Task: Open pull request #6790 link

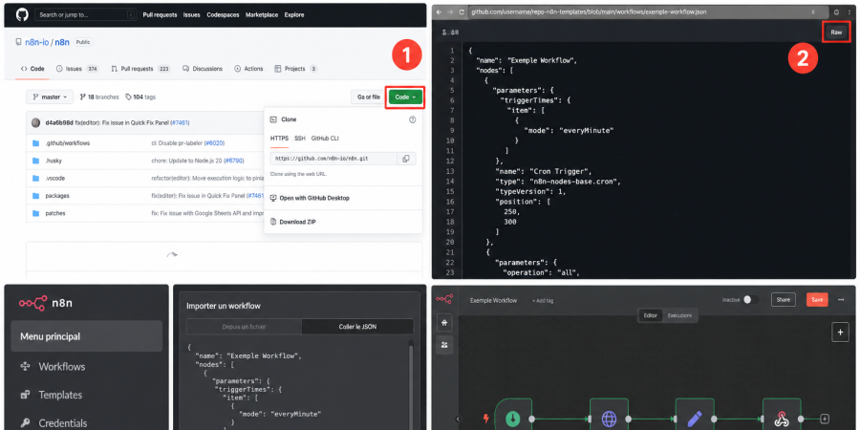Action: pyautogui.click(x=233, y=161)
